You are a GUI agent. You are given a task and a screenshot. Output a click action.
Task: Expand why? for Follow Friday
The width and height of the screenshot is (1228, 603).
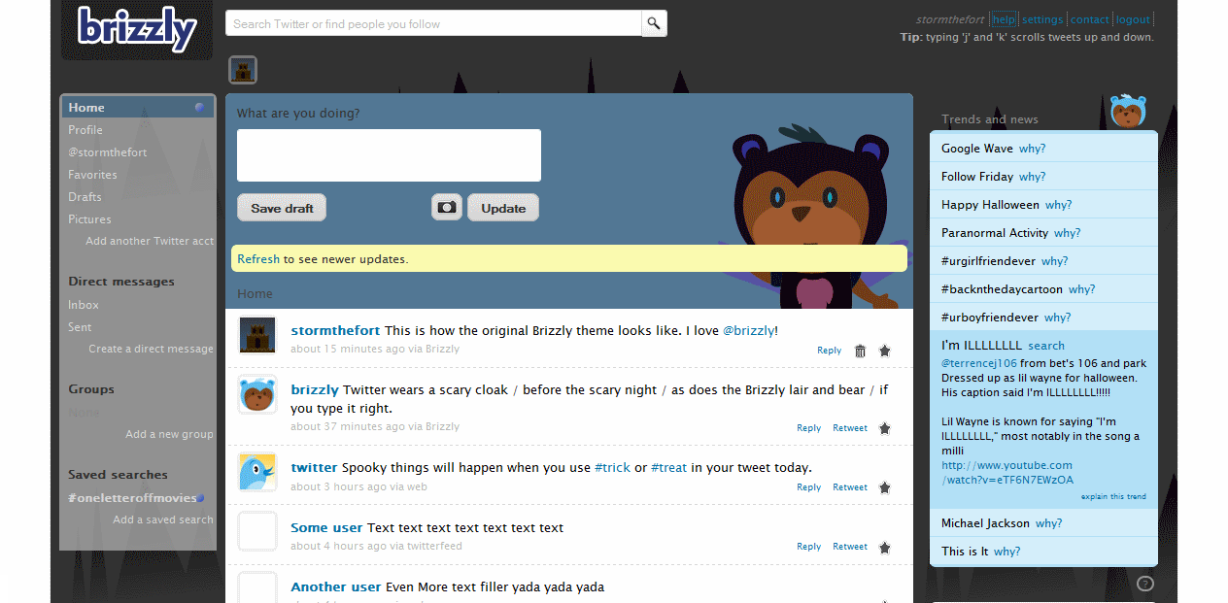[x=1032, y=177]
